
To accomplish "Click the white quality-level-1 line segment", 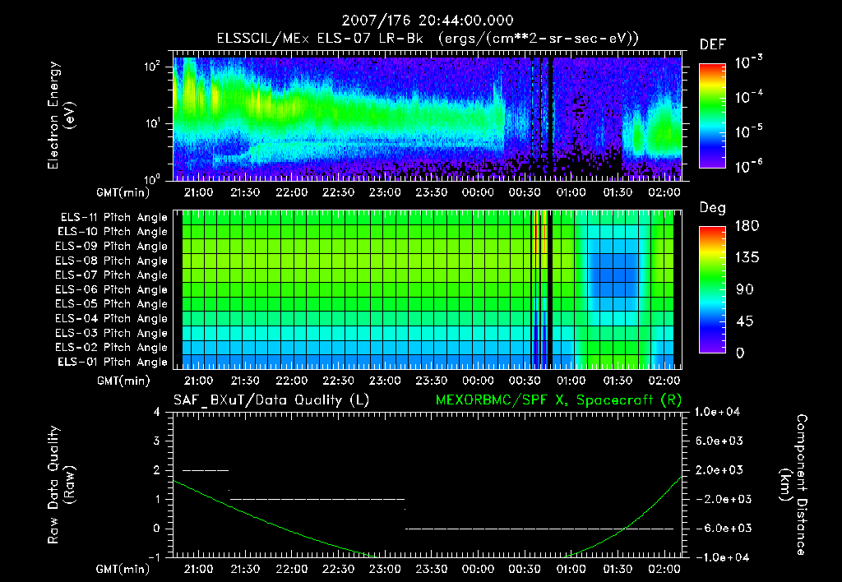I will (x=317, y=499).
